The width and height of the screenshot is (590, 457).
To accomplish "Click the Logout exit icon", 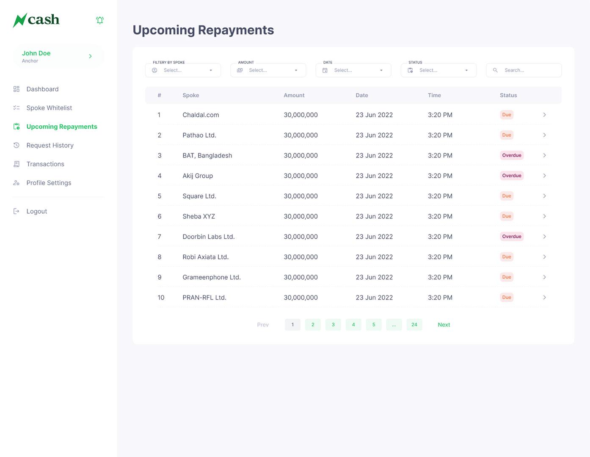I will point(17,211).
